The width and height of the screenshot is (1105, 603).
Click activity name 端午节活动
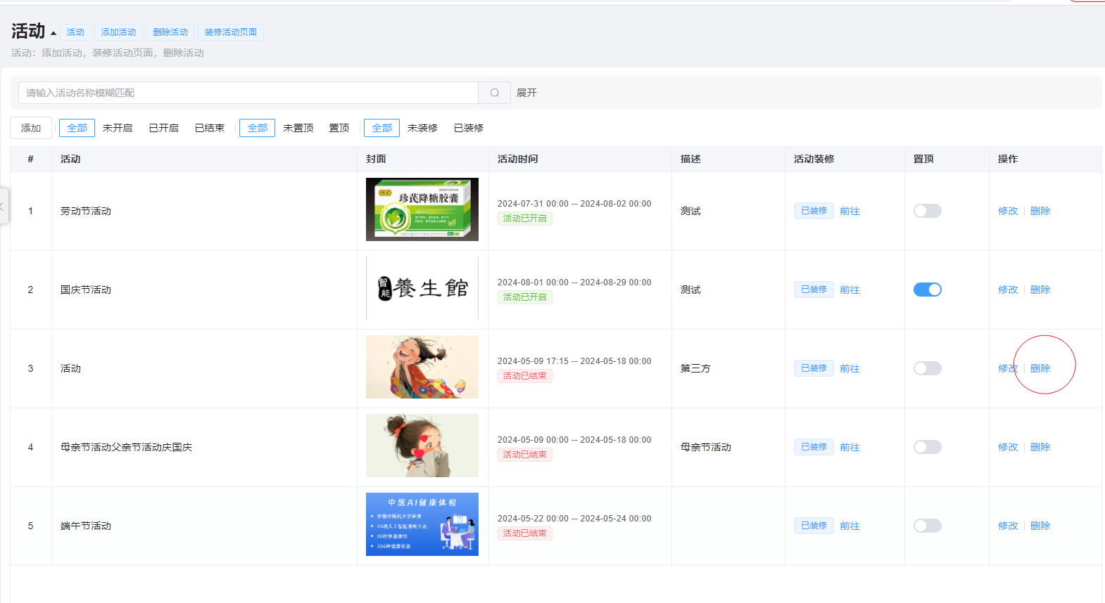click(x=86, y=526)
